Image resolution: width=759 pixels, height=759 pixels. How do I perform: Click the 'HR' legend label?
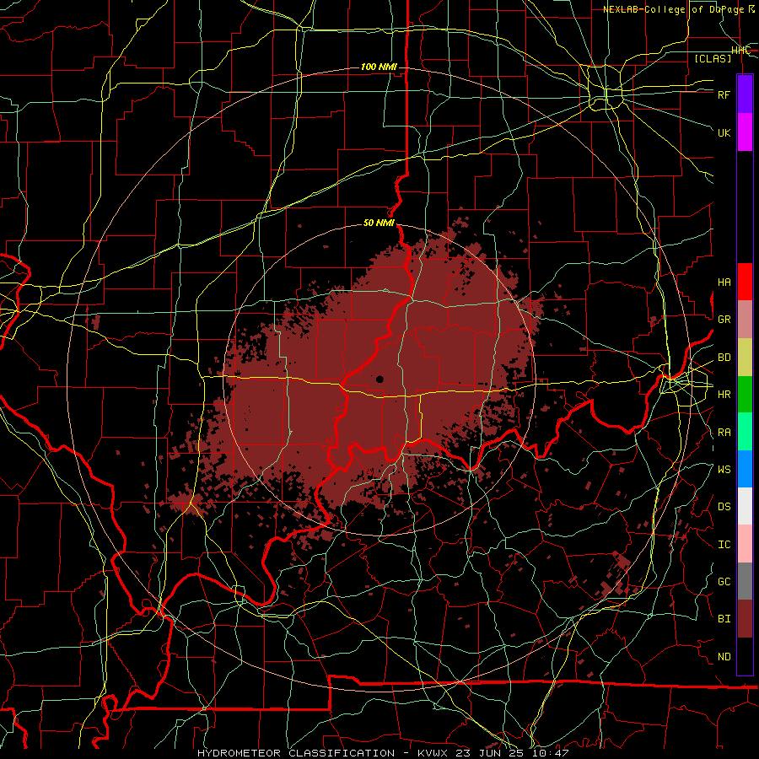pyautogui.click(x=724, y=395)
